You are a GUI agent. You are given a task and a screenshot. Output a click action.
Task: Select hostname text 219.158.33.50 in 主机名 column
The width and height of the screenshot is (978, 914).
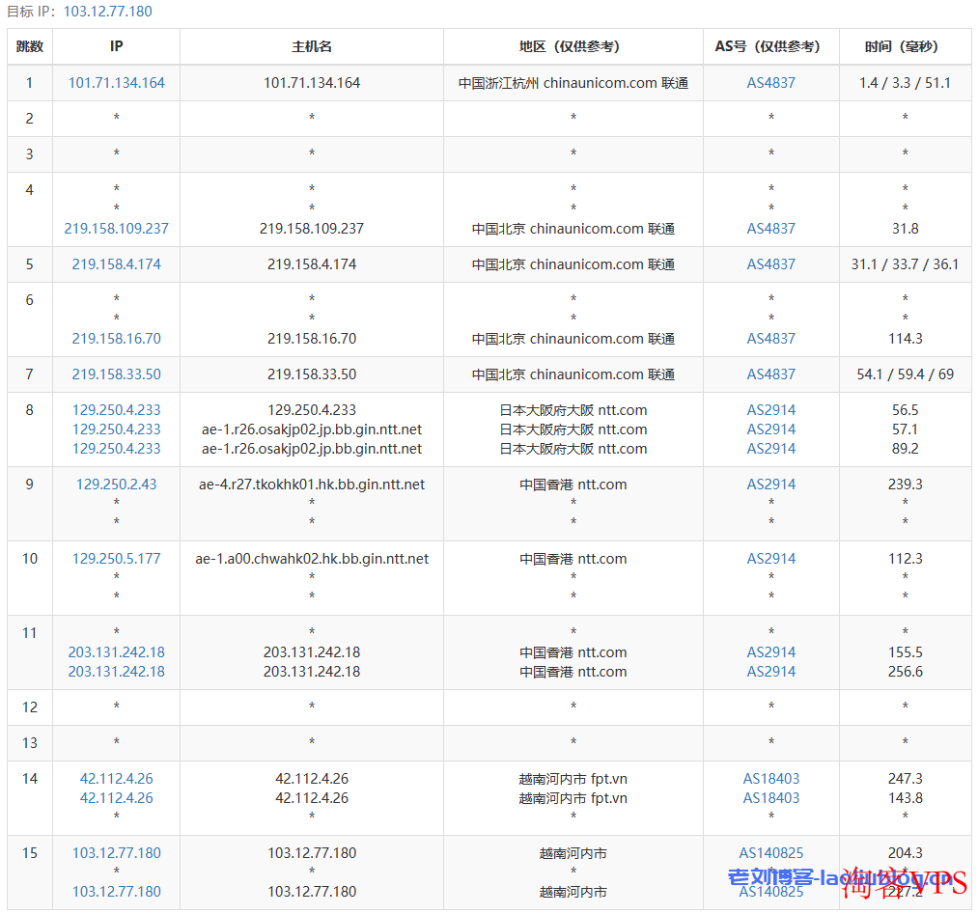[312, 374]
